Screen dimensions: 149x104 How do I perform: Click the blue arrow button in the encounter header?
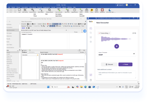(x=85, y=31)
